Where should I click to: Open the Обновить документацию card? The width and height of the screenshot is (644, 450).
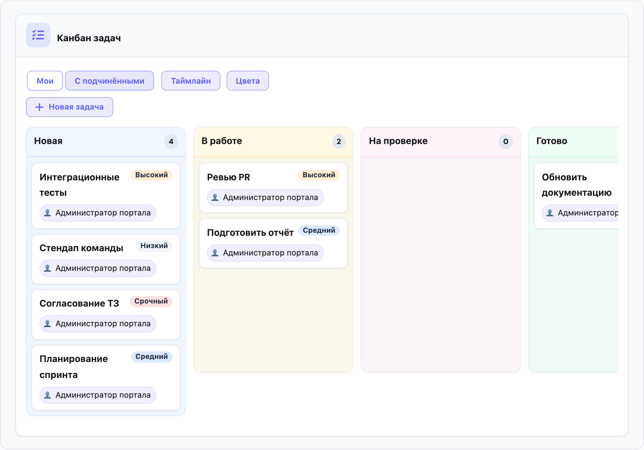[576, 196]
